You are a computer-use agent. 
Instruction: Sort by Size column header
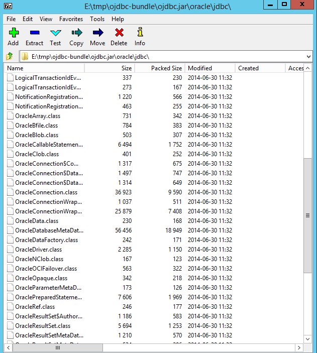tap(110, 68)
